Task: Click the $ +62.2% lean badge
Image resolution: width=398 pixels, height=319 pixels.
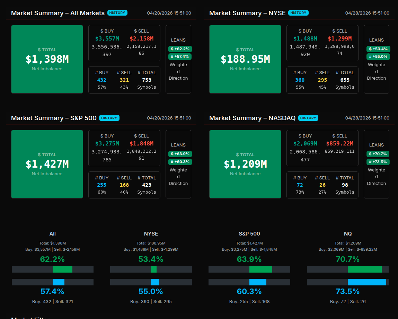Action: [180, 49]
